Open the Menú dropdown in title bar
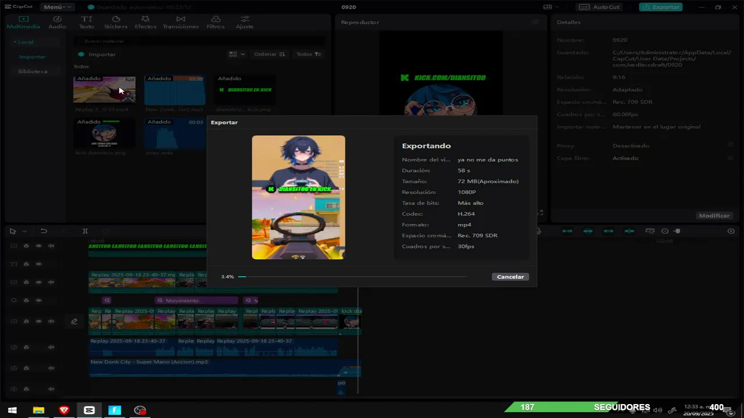Screen dimensions: 744x418 tap(57, 7)
